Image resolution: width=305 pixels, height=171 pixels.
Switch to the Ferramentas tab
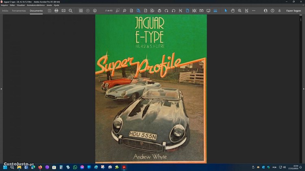click(19, 11)
